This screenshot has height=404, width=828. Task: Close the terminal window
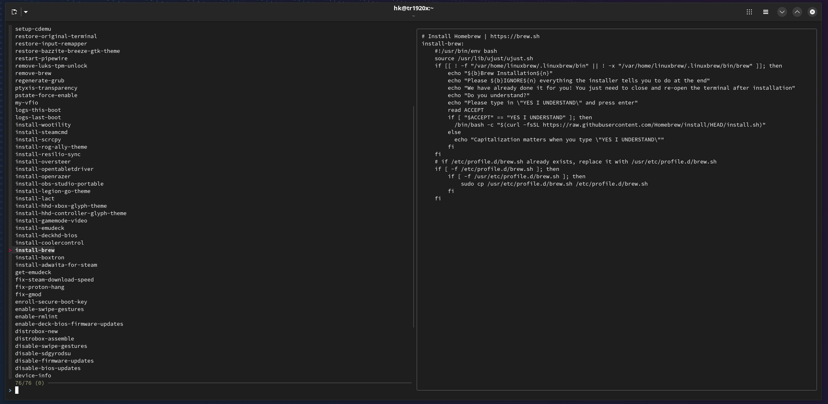(x=812, y=12)
